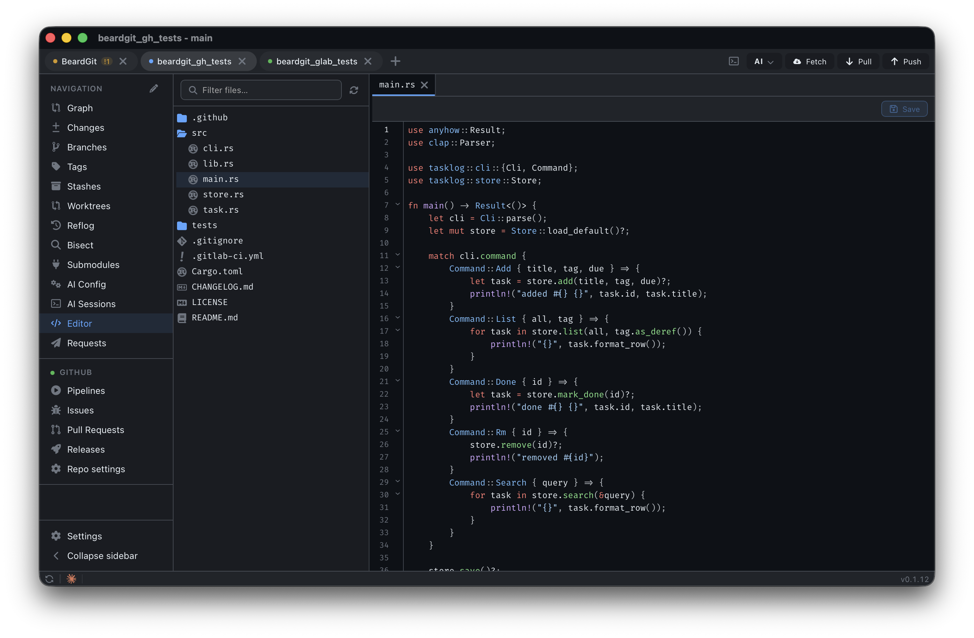
Task: View Pull Requests
Action: click(x=106, y=430)
